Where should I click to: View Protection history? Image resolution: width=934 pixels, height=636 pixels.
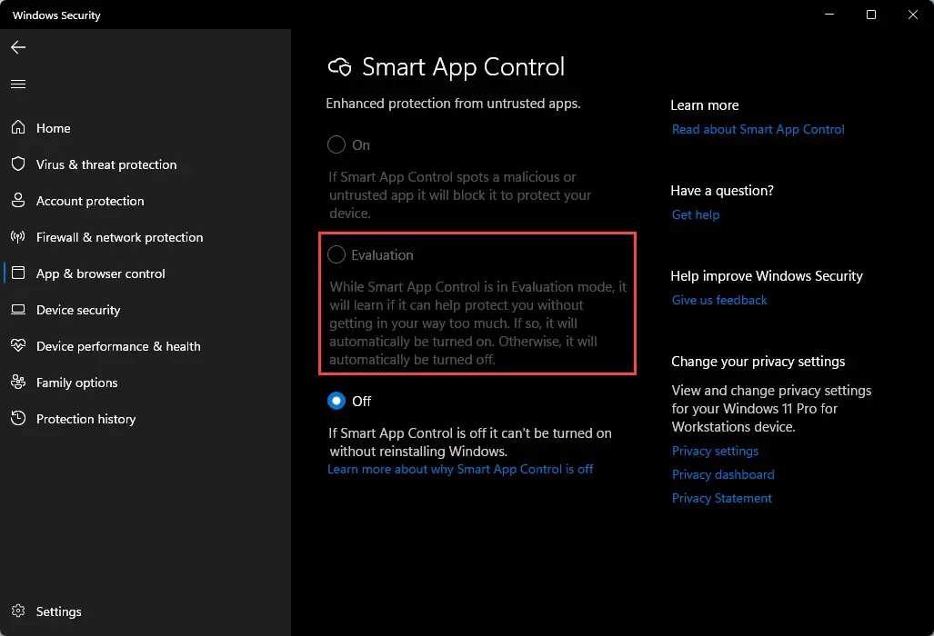[146, 418]
